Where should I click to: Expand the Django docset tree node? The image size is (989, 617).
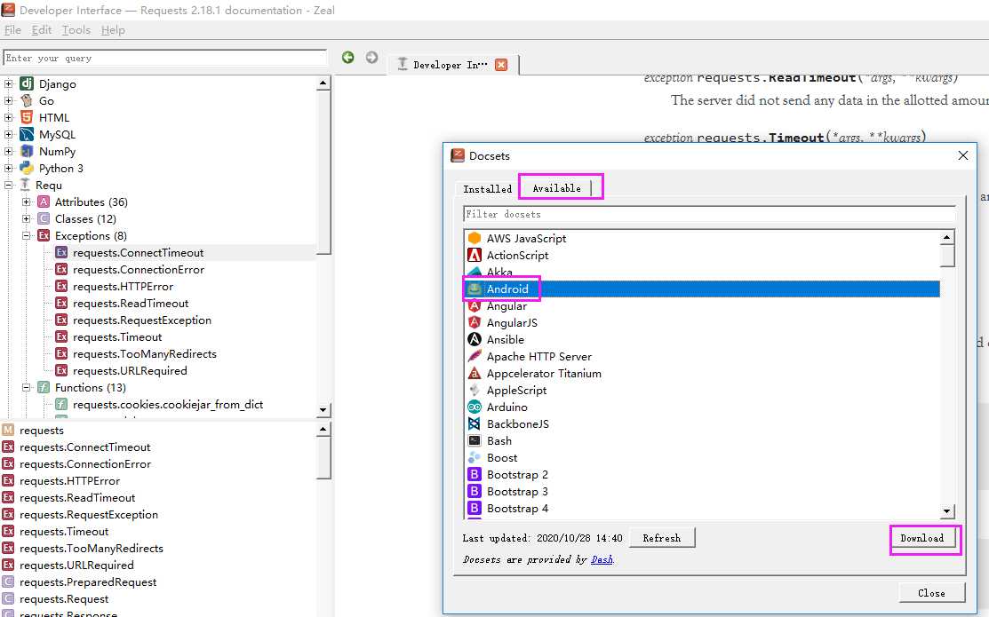(9, 83)
